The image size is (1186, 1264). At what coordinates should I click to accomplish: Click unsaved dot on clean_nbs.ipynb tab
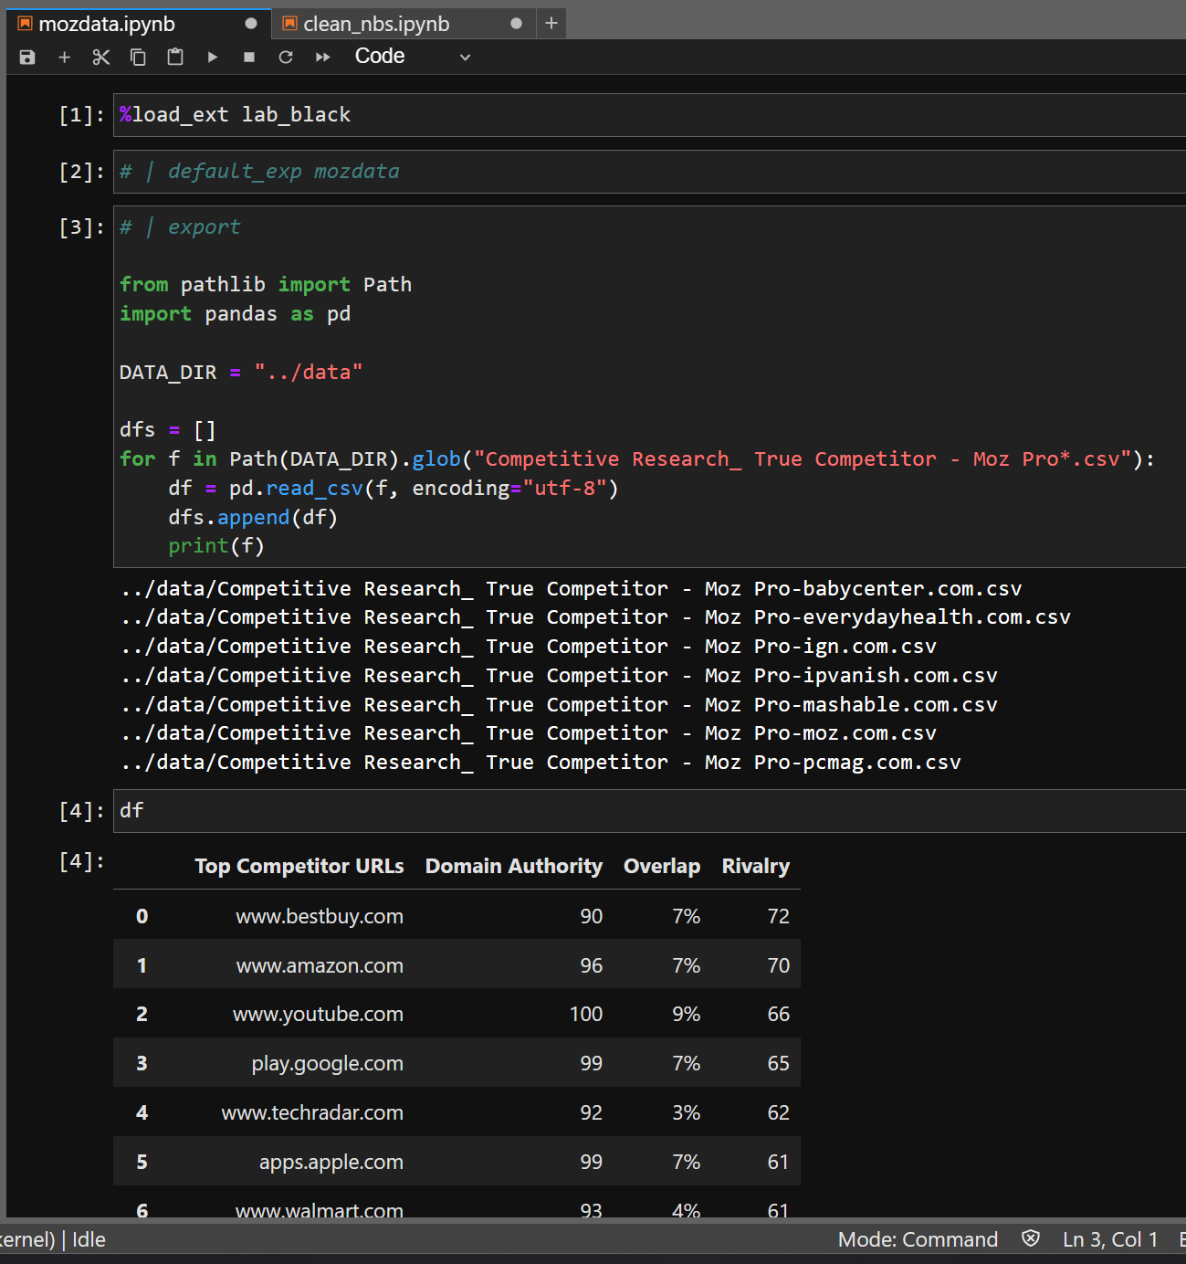517,24
